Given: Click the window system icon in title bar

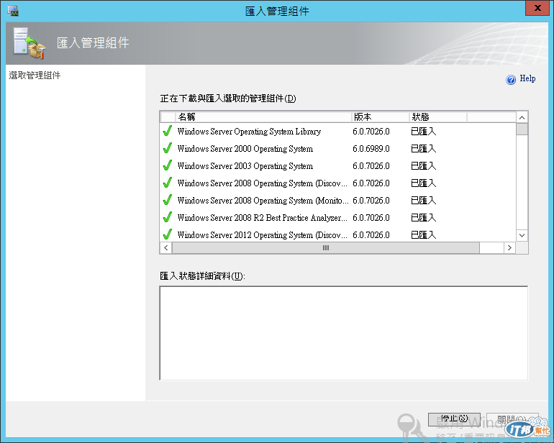Looking at the screenshot, I should 13,11.
